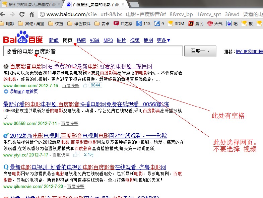Click the 2.1万 like count
This screenshot has width=263, height=198.
click(x=89, y=154)
